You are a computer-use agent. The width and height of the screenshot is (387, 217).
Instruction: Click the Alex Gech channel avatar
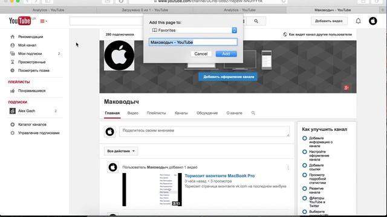[13, 111]
